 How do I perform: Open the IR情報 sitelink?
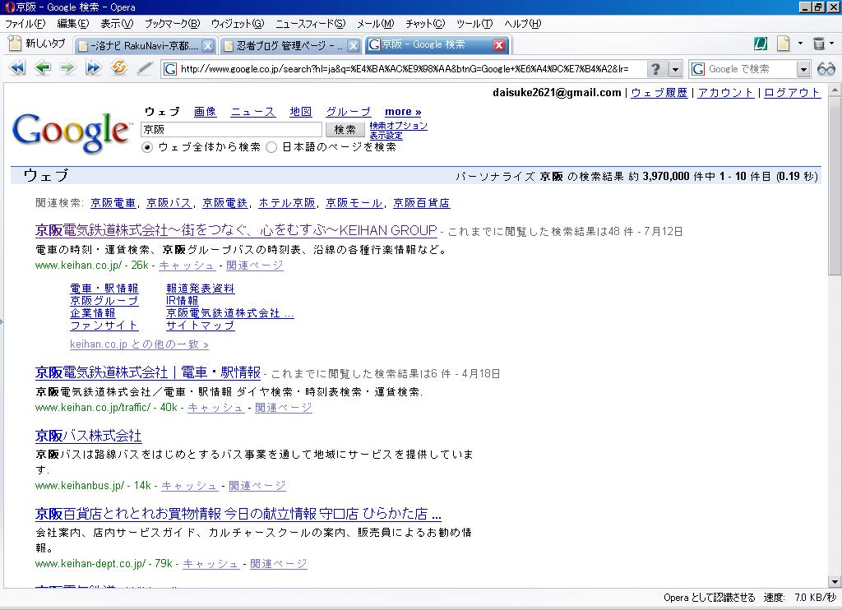point(182,301)
